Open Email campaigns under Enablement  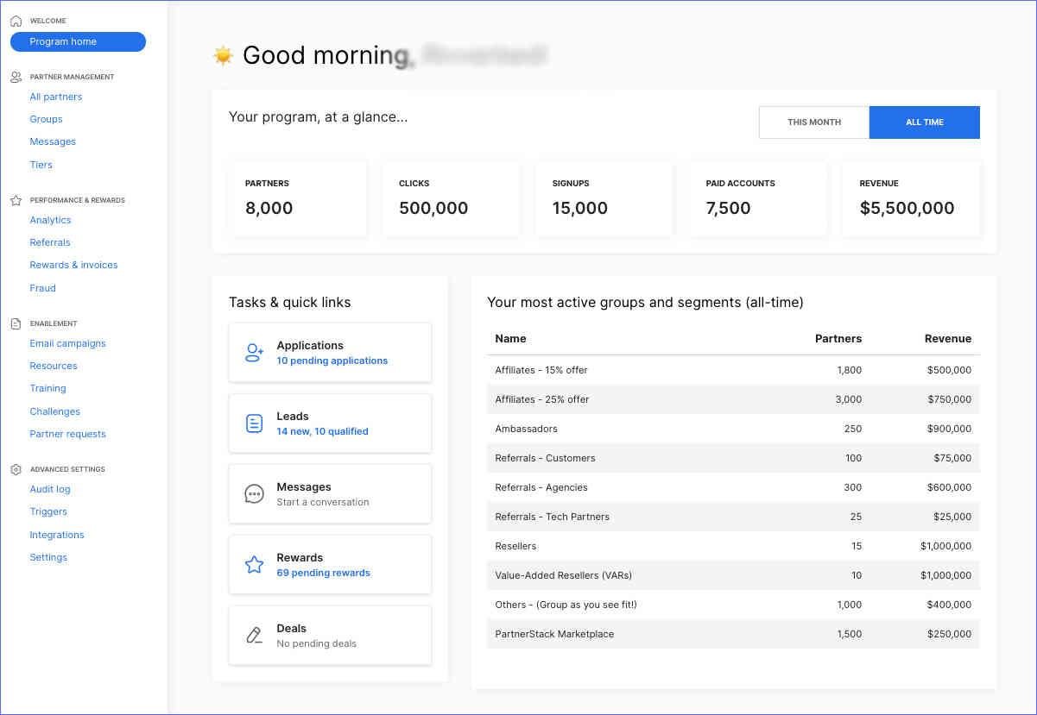tap(67, 342)
